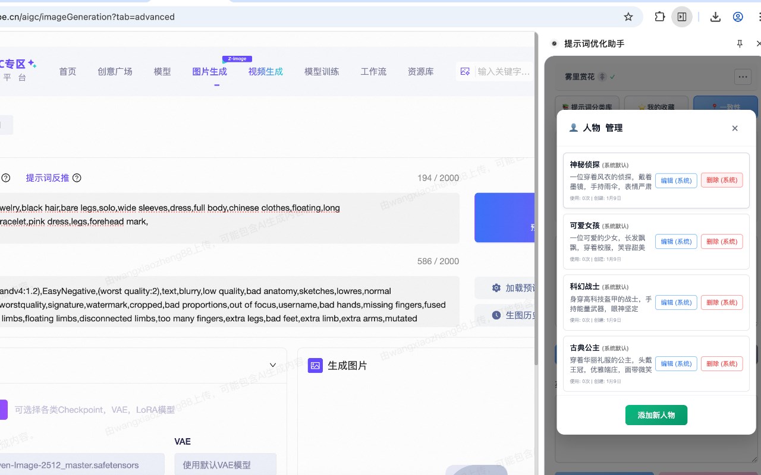Switch to the 视频生成 nav tab

coord(266,71)
